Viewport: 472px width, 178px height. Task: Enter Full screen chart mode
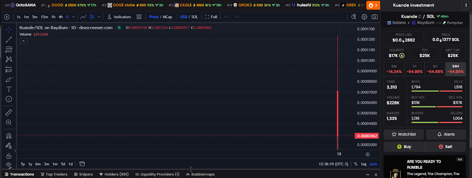point(211,17)
